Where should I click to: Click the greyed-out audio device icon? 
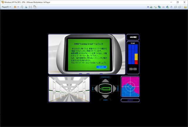tap(172, 7)
